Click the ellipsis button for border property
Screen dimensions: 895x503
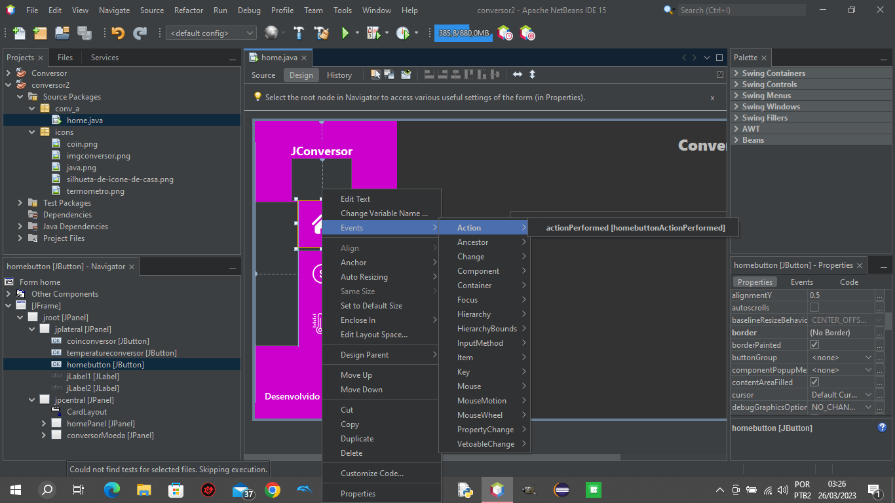click(879, 333)
